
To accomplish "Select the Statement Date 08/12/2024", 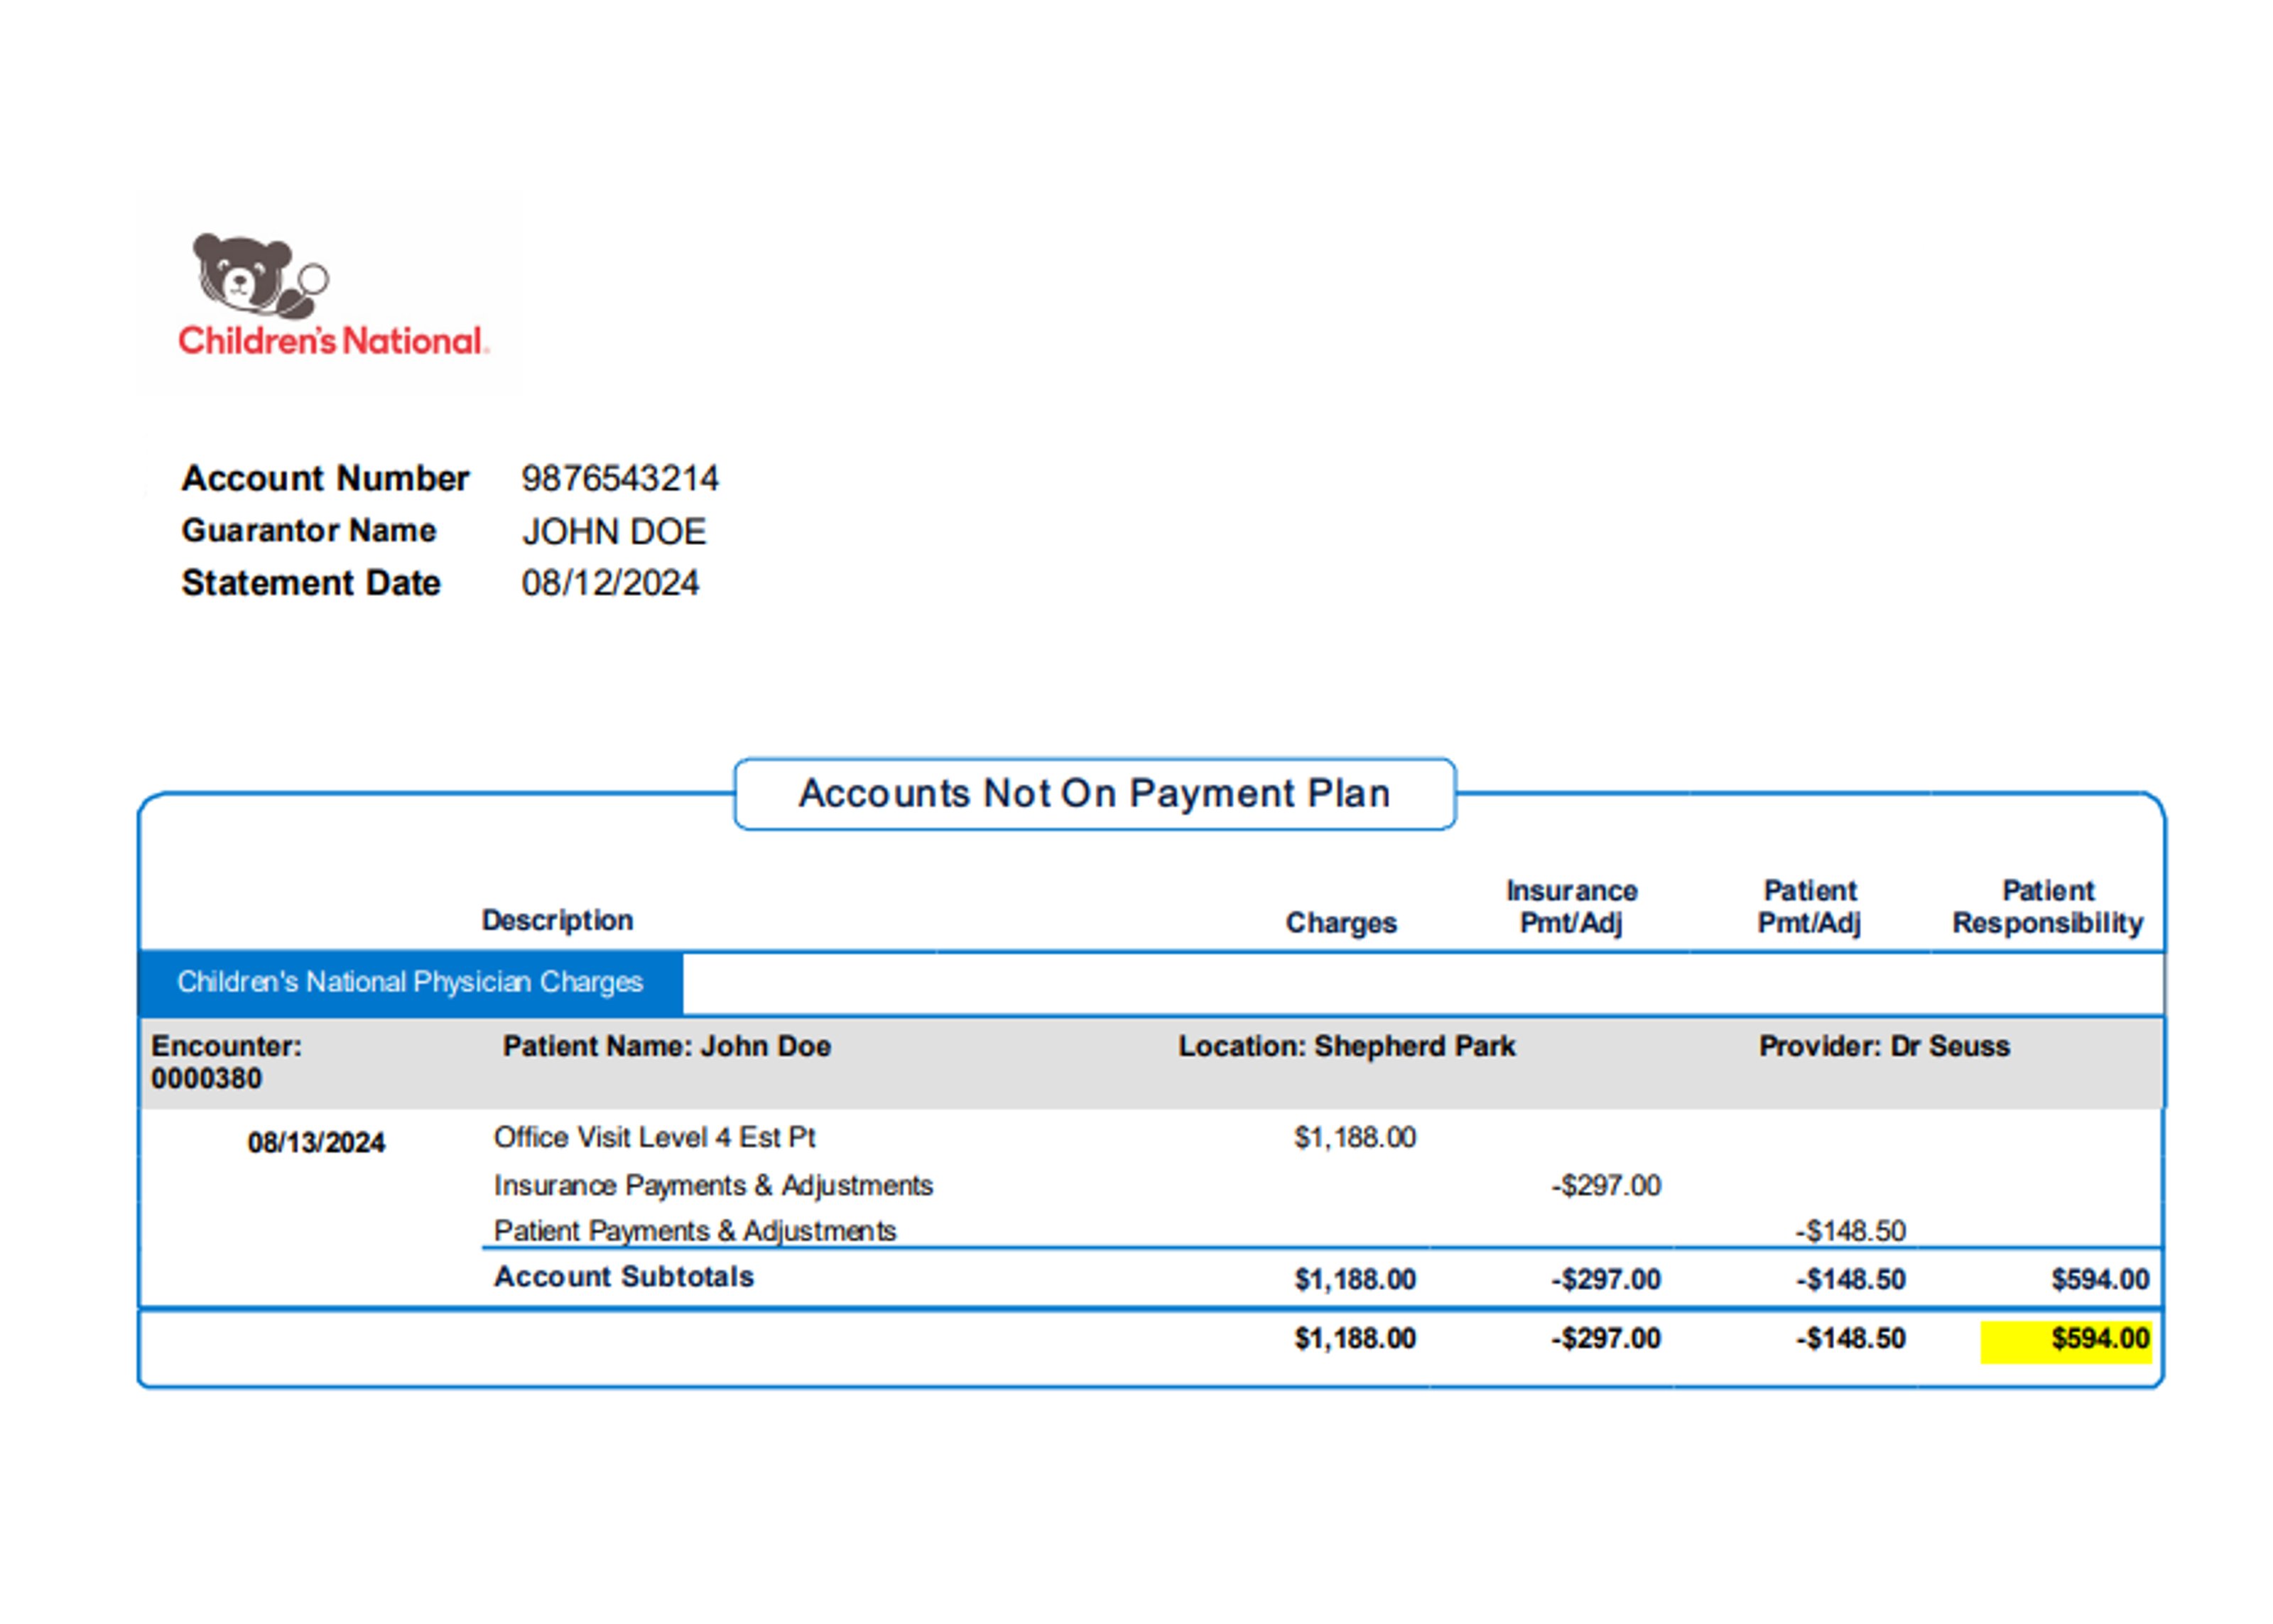I will coord(614,583).
